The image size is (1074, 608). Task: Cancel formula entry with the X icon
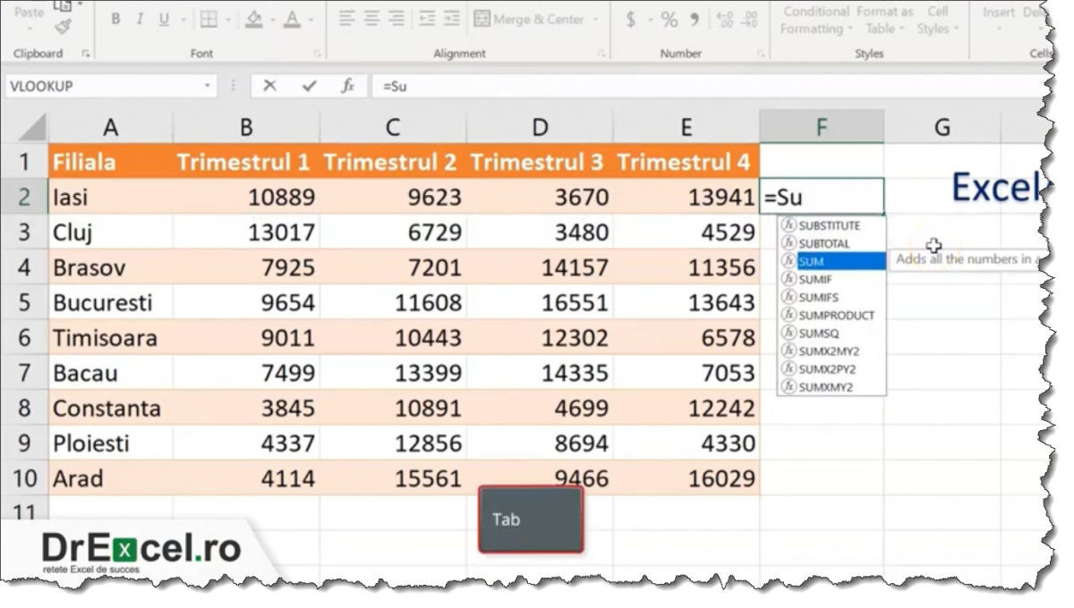tap(271, 86)
